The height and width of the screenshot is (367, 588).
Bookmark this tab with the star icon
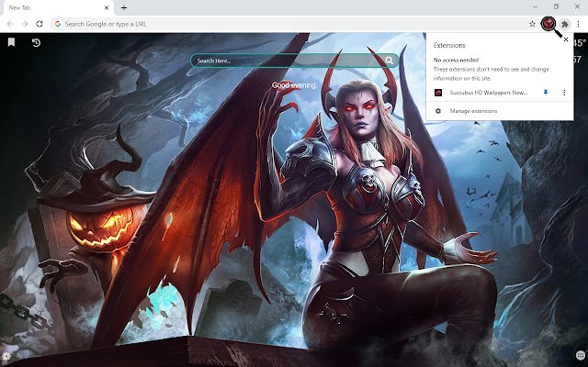pos(532,24)
